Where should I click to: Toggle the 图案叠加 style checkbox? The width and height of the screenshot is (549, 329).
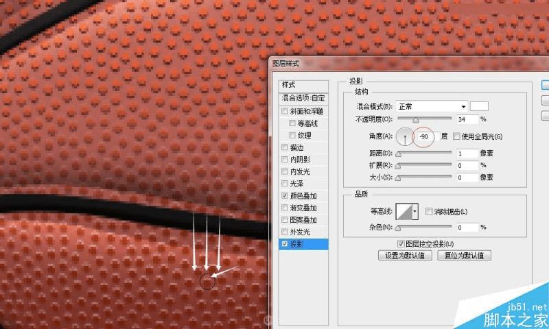[x=284, y=219]
